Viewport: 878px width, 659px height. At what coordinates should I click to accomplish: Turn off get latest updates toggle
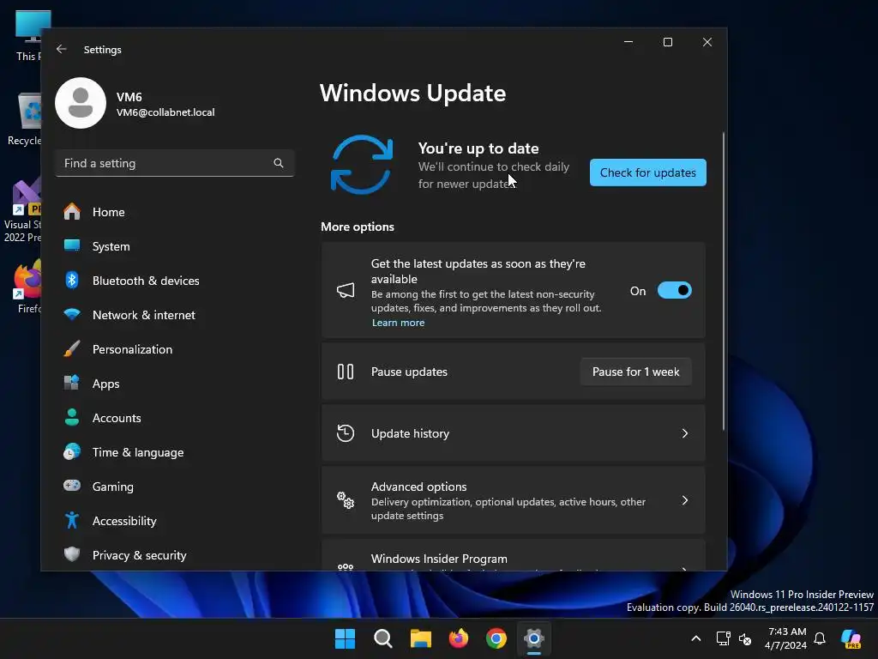(674, 290)
